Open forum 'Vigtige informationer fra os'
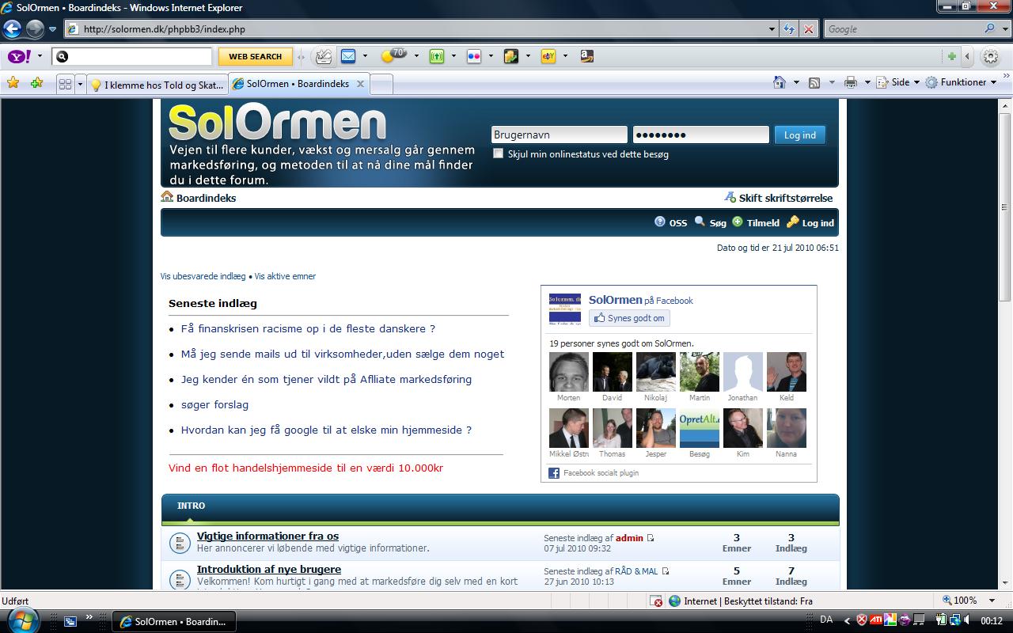The height and width of the screenshot is (633, 1013). [267, 536]
